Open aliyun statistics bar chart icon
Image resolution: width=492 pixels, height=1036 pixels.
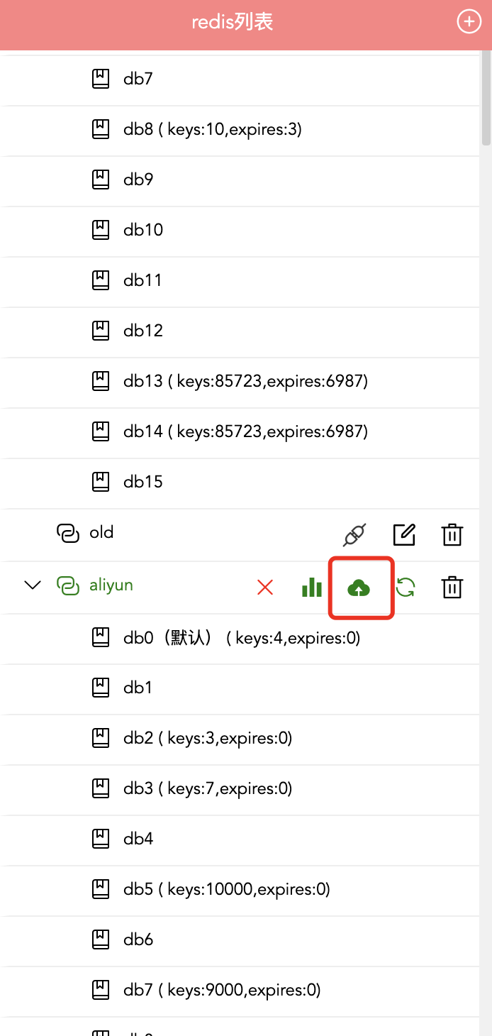pos(312,587)
